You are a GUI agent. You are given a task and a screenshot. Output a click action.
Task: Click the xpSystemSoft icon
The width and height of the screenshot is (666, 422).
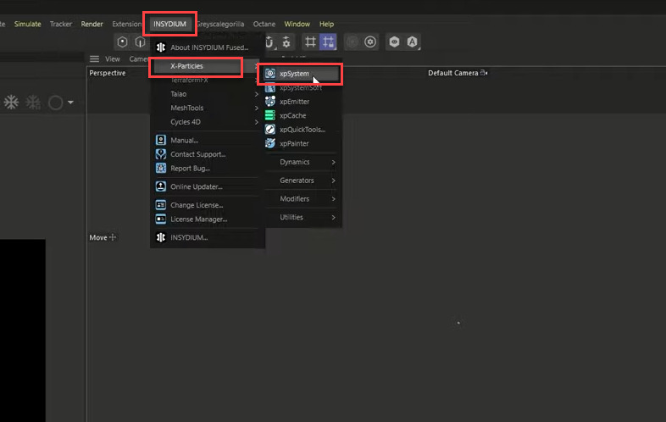point(270,87)
